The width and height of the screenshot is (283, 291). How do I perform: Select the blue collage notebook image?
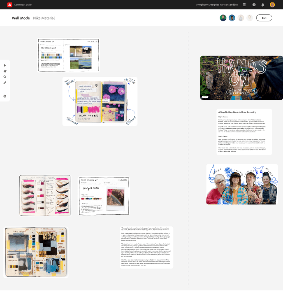coord(36,252)
